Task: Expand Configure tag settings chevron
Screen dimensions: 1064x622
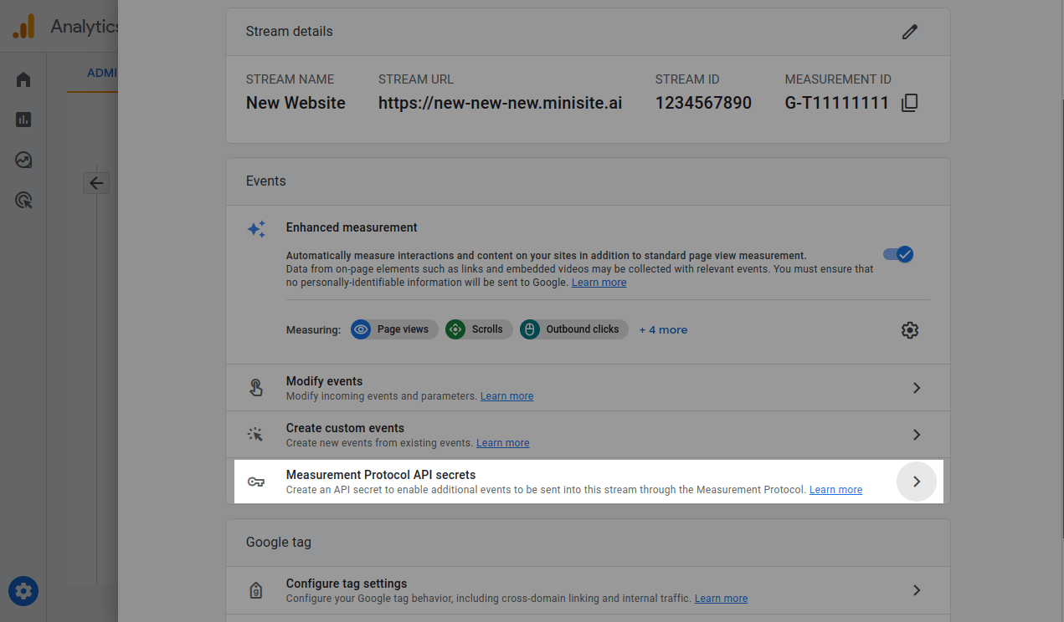Action: tap(917, 590)
